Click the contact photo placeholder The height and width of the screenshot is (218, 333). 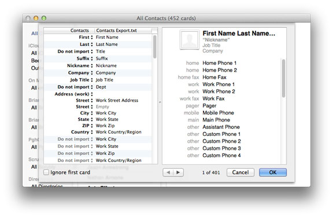pyautogui.click(x=190, y=40)
